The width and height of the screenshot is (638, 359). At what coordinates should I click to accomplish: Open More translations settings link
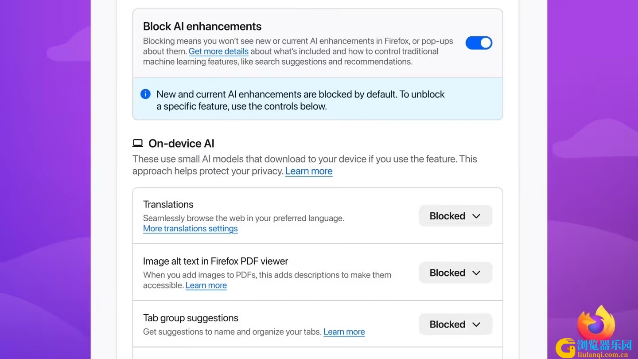tap(191, 229)
